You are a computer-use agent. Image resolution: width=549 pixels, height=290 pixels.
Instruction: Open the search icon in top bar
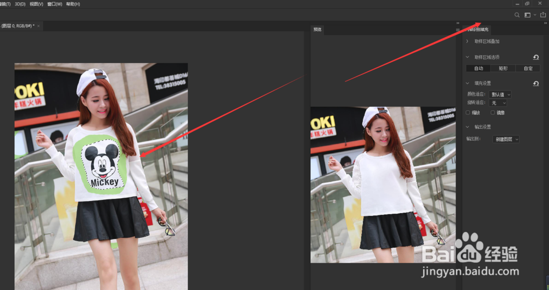[x=517, y=15]
